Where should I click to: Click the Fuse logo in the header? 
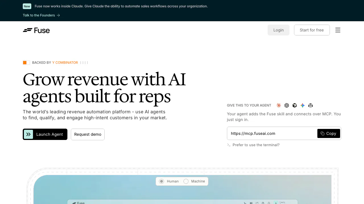(36, 30)
